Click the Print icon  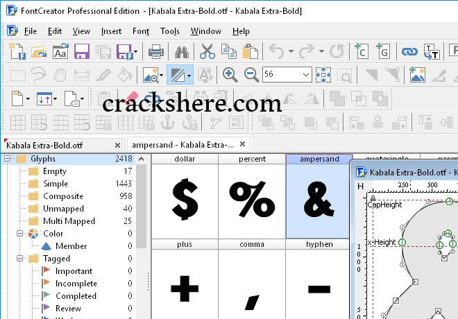[155, 51]
